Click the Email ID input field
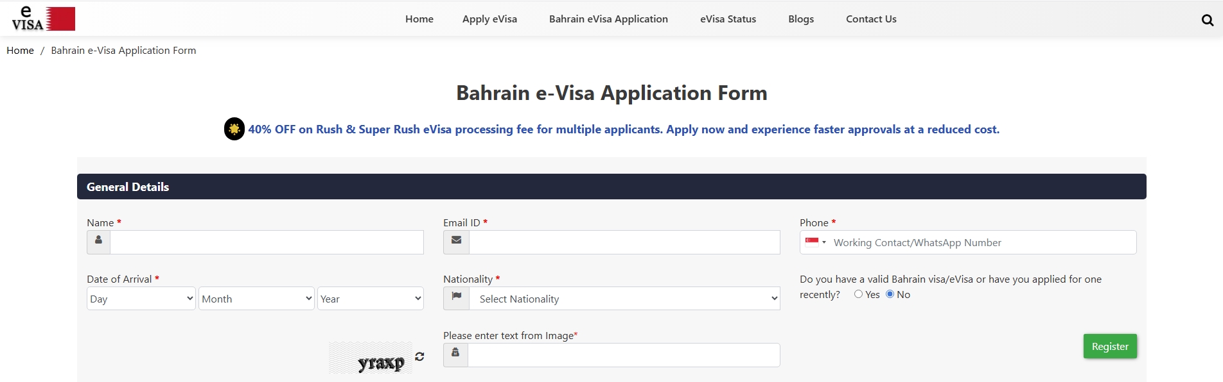The height and width of the screenshot is (382, 1223). [x=624, y=242]
